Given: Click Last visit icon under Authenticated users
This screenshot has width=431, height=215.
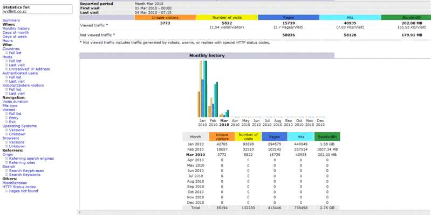Looking at the screenshot, I should (x=6, y=81).
